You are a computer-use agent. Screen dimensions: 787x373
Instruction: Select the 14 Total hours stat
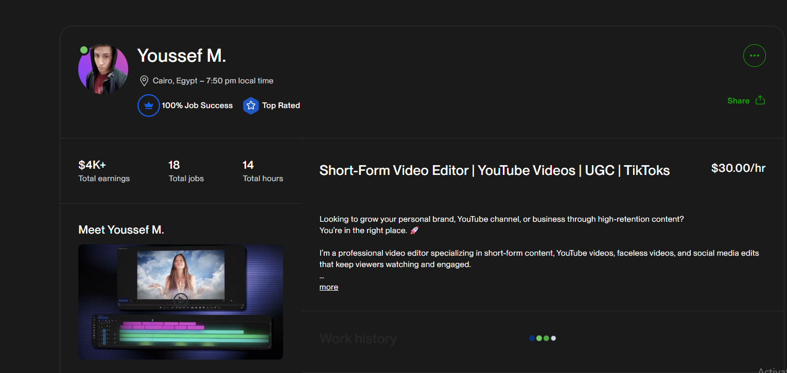point(263,171)
